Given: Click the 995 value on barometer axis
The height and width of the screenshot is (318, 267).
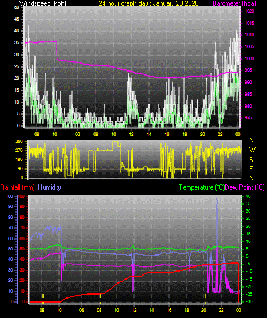Looking at the screenshot, I should pyautogui.click(x=248, y=70).
